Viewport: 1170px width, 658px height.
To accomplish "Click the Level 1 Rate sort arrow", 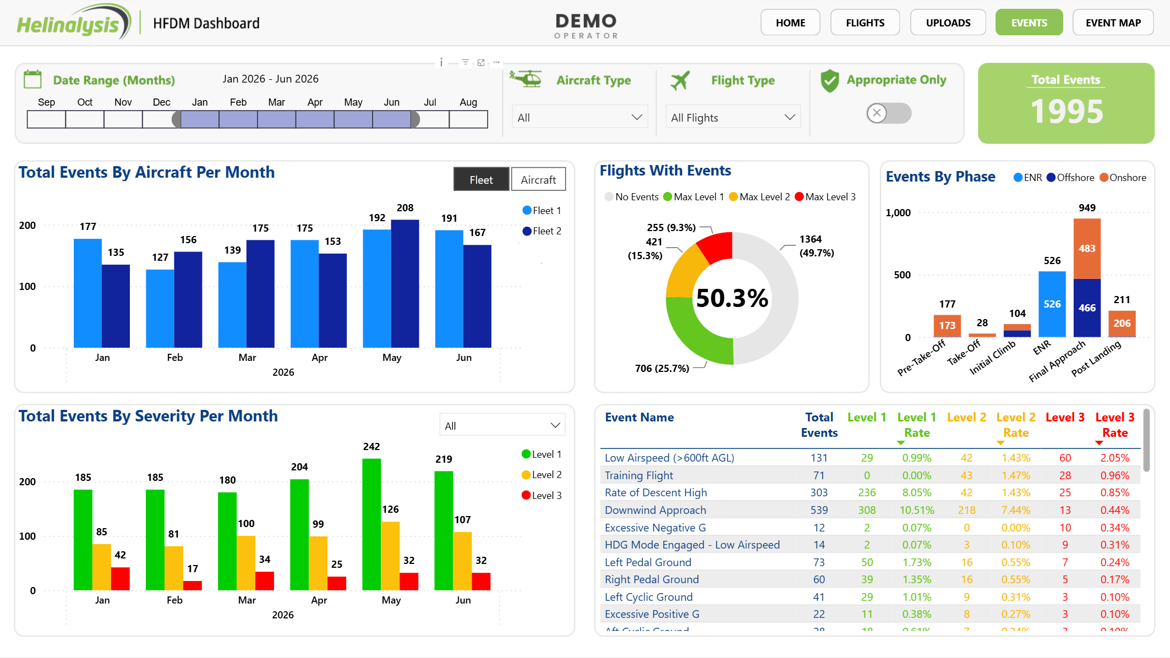I will (900, 443).
